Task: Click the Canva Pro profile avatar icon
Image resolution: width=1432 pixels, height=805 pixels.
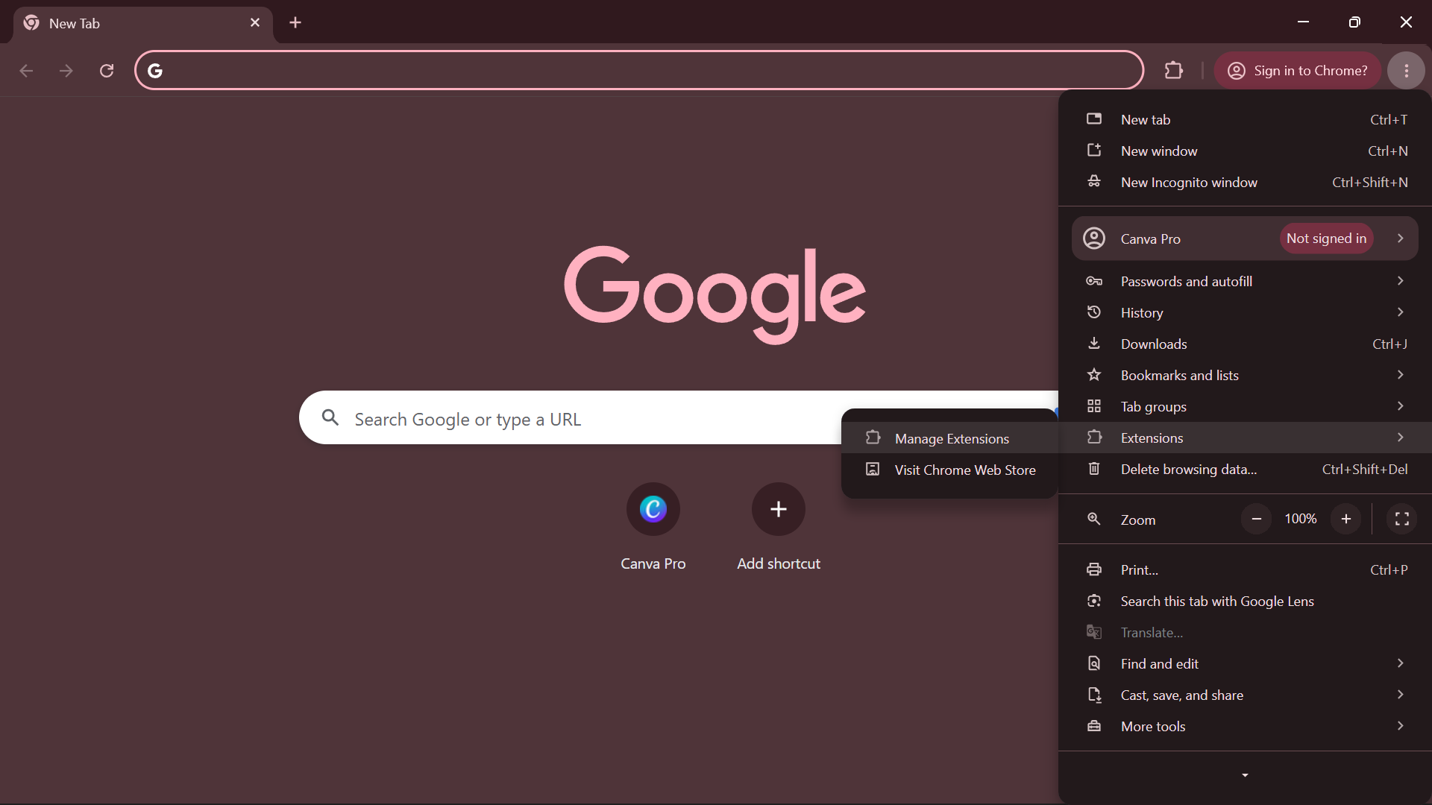Action: (x=1094, y=239)
